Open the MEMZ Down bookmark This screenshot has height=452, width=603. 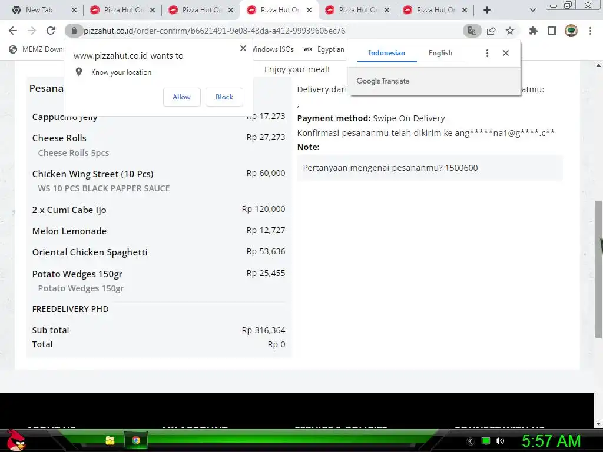point(36,49)
